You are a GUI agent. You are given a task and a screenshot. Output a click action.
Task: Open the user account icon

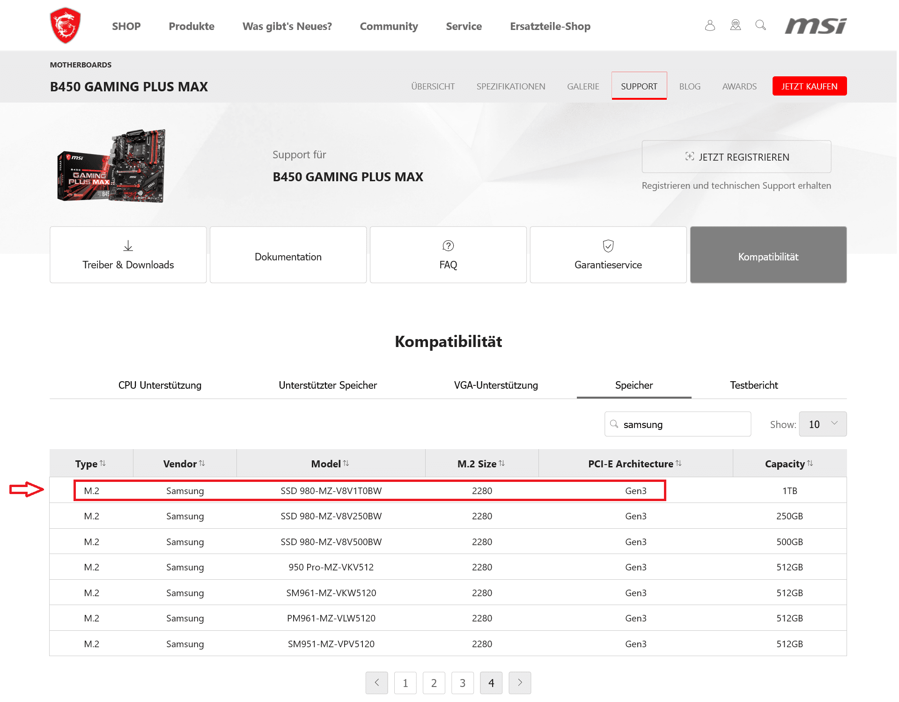710,25
